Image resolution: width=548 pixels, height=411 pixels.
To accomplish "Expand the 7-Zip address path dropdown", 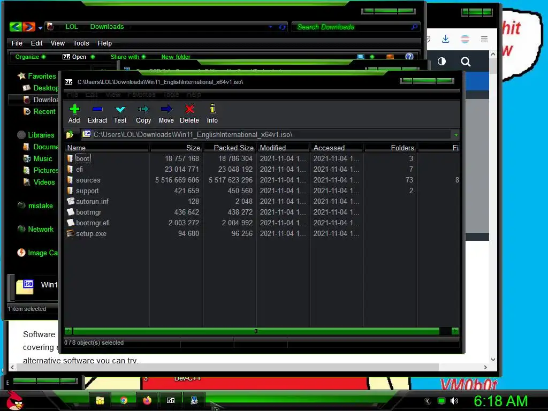I will click(x=456, y=135).
